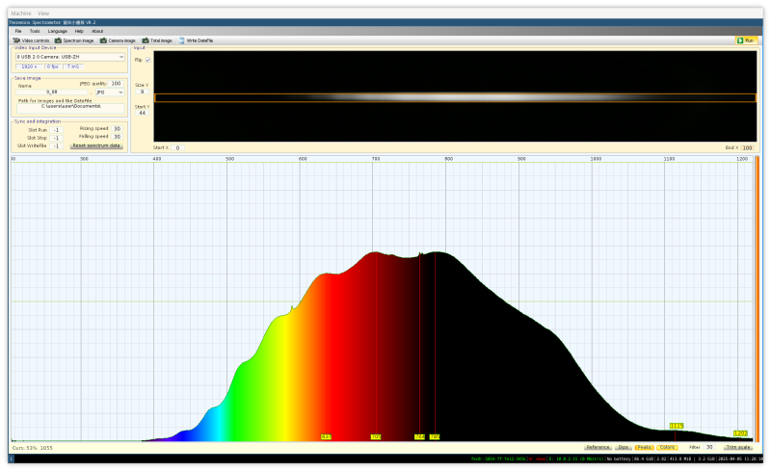Open Video controls from the toolbar
Viewport: 771px width, 471px height.
(30, 40)
